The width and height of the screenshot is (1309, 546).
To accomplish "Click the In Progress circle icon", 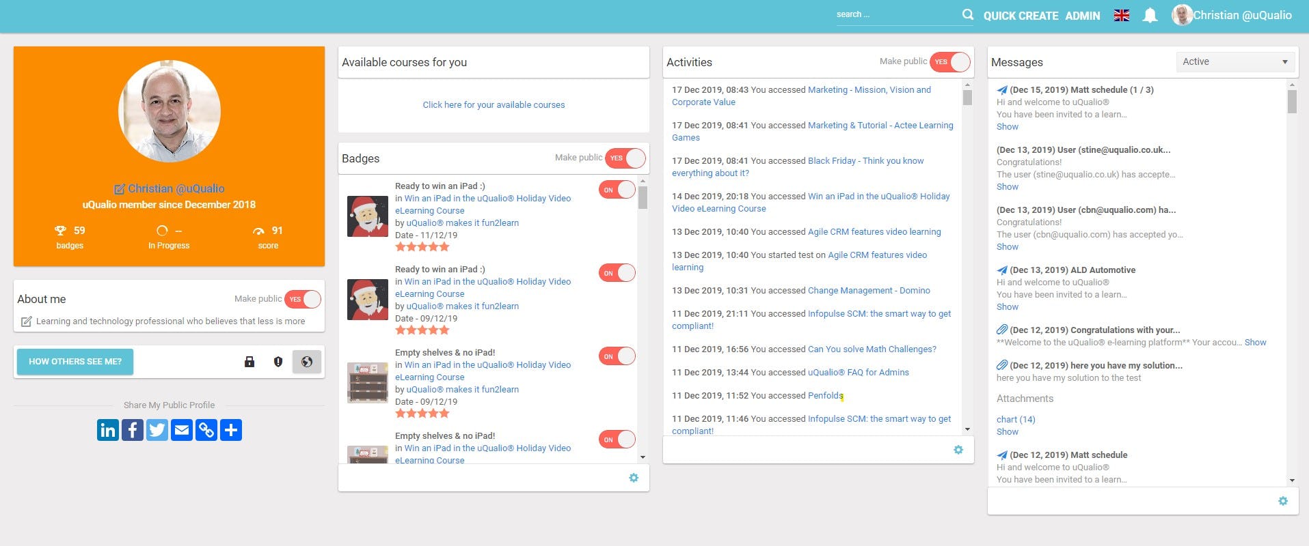I will pos(162,231).
